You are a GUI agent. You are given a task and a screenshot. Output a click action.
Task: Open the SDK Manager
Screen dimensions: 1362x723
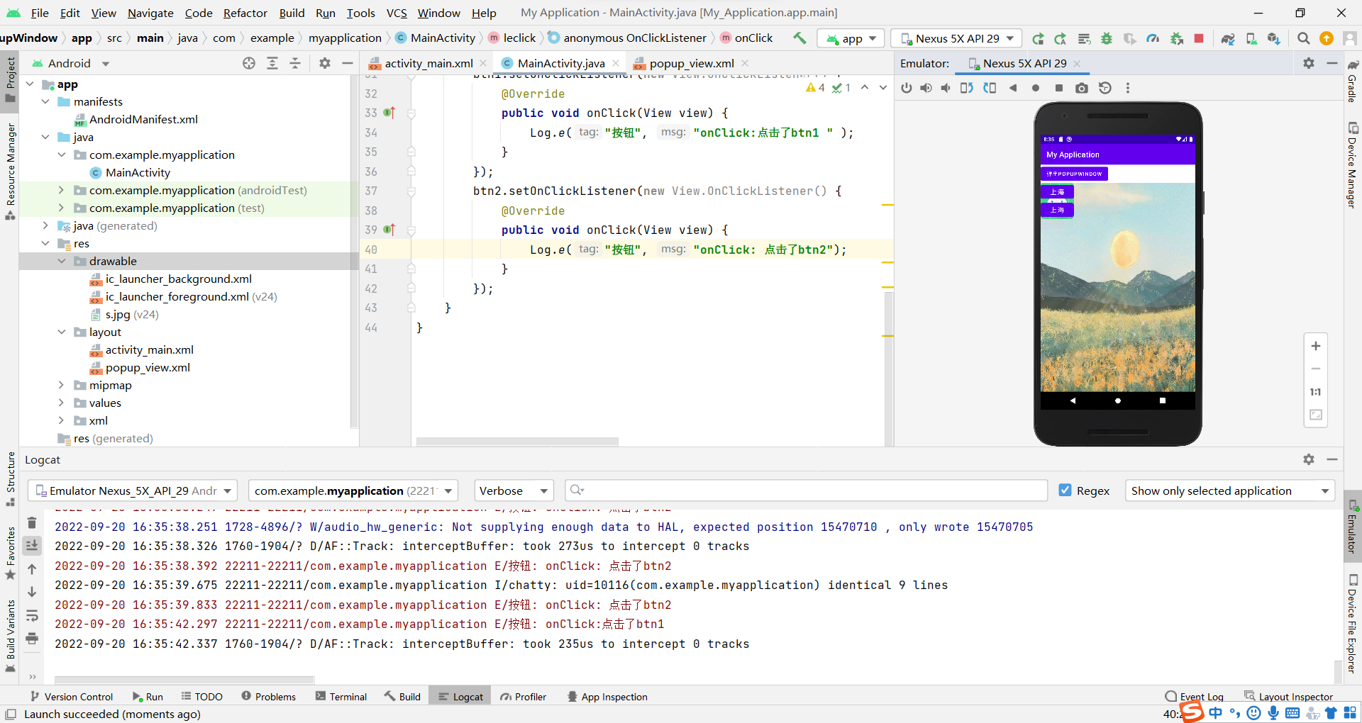(x=1273, y=38)
